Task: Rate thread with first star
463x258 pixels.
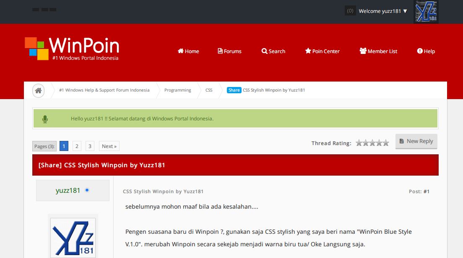Action: click(x=359, y=143)
